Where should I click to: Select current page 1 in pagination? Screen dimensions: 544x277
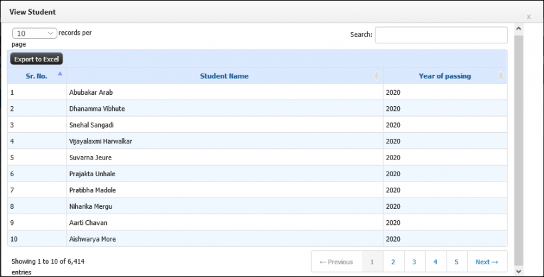[372, 262]
